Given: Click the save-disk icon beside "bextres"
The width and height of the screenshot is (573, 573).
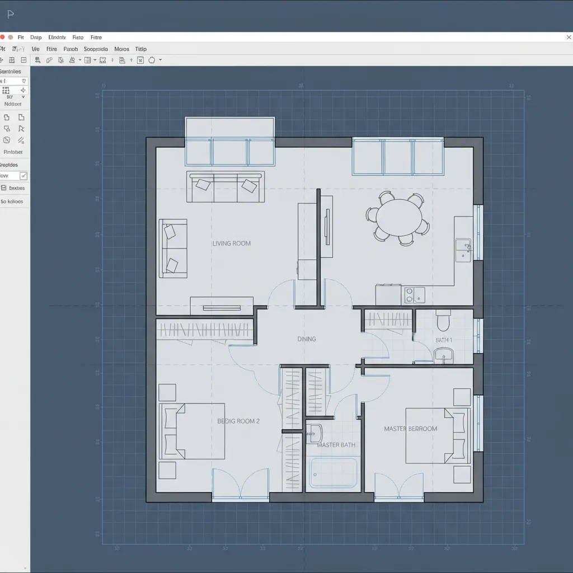Looking at the screenshot, I should pos(4,188).
